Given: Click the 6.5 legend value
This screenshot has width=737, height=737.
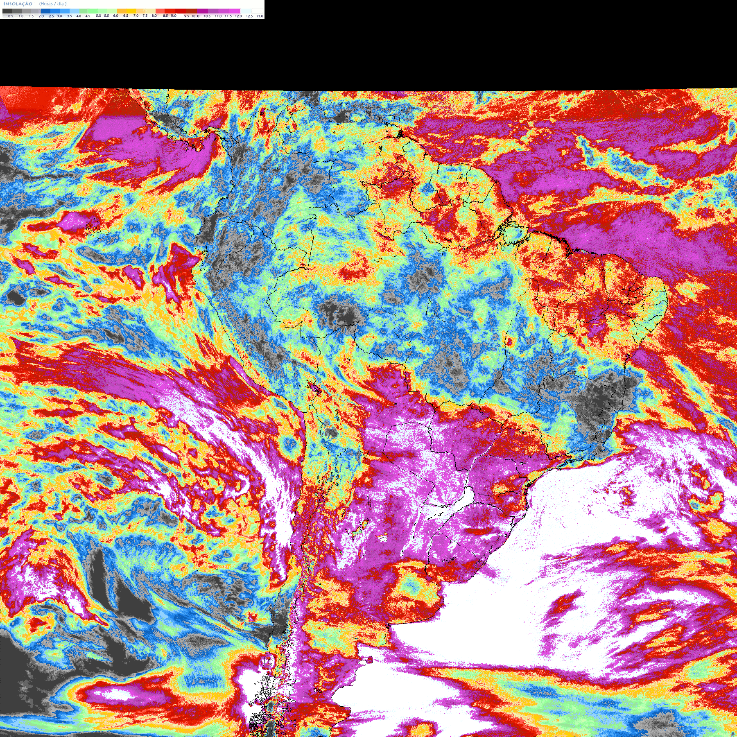Looking at the screenshot, I should point(126,16).
